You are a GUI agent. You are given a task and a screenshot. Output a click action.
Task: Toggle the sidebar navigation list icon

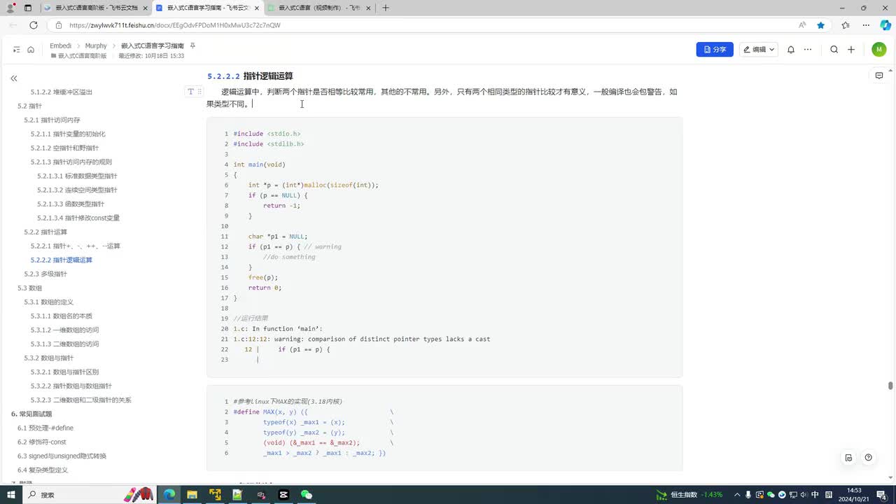tap(16, 50)
